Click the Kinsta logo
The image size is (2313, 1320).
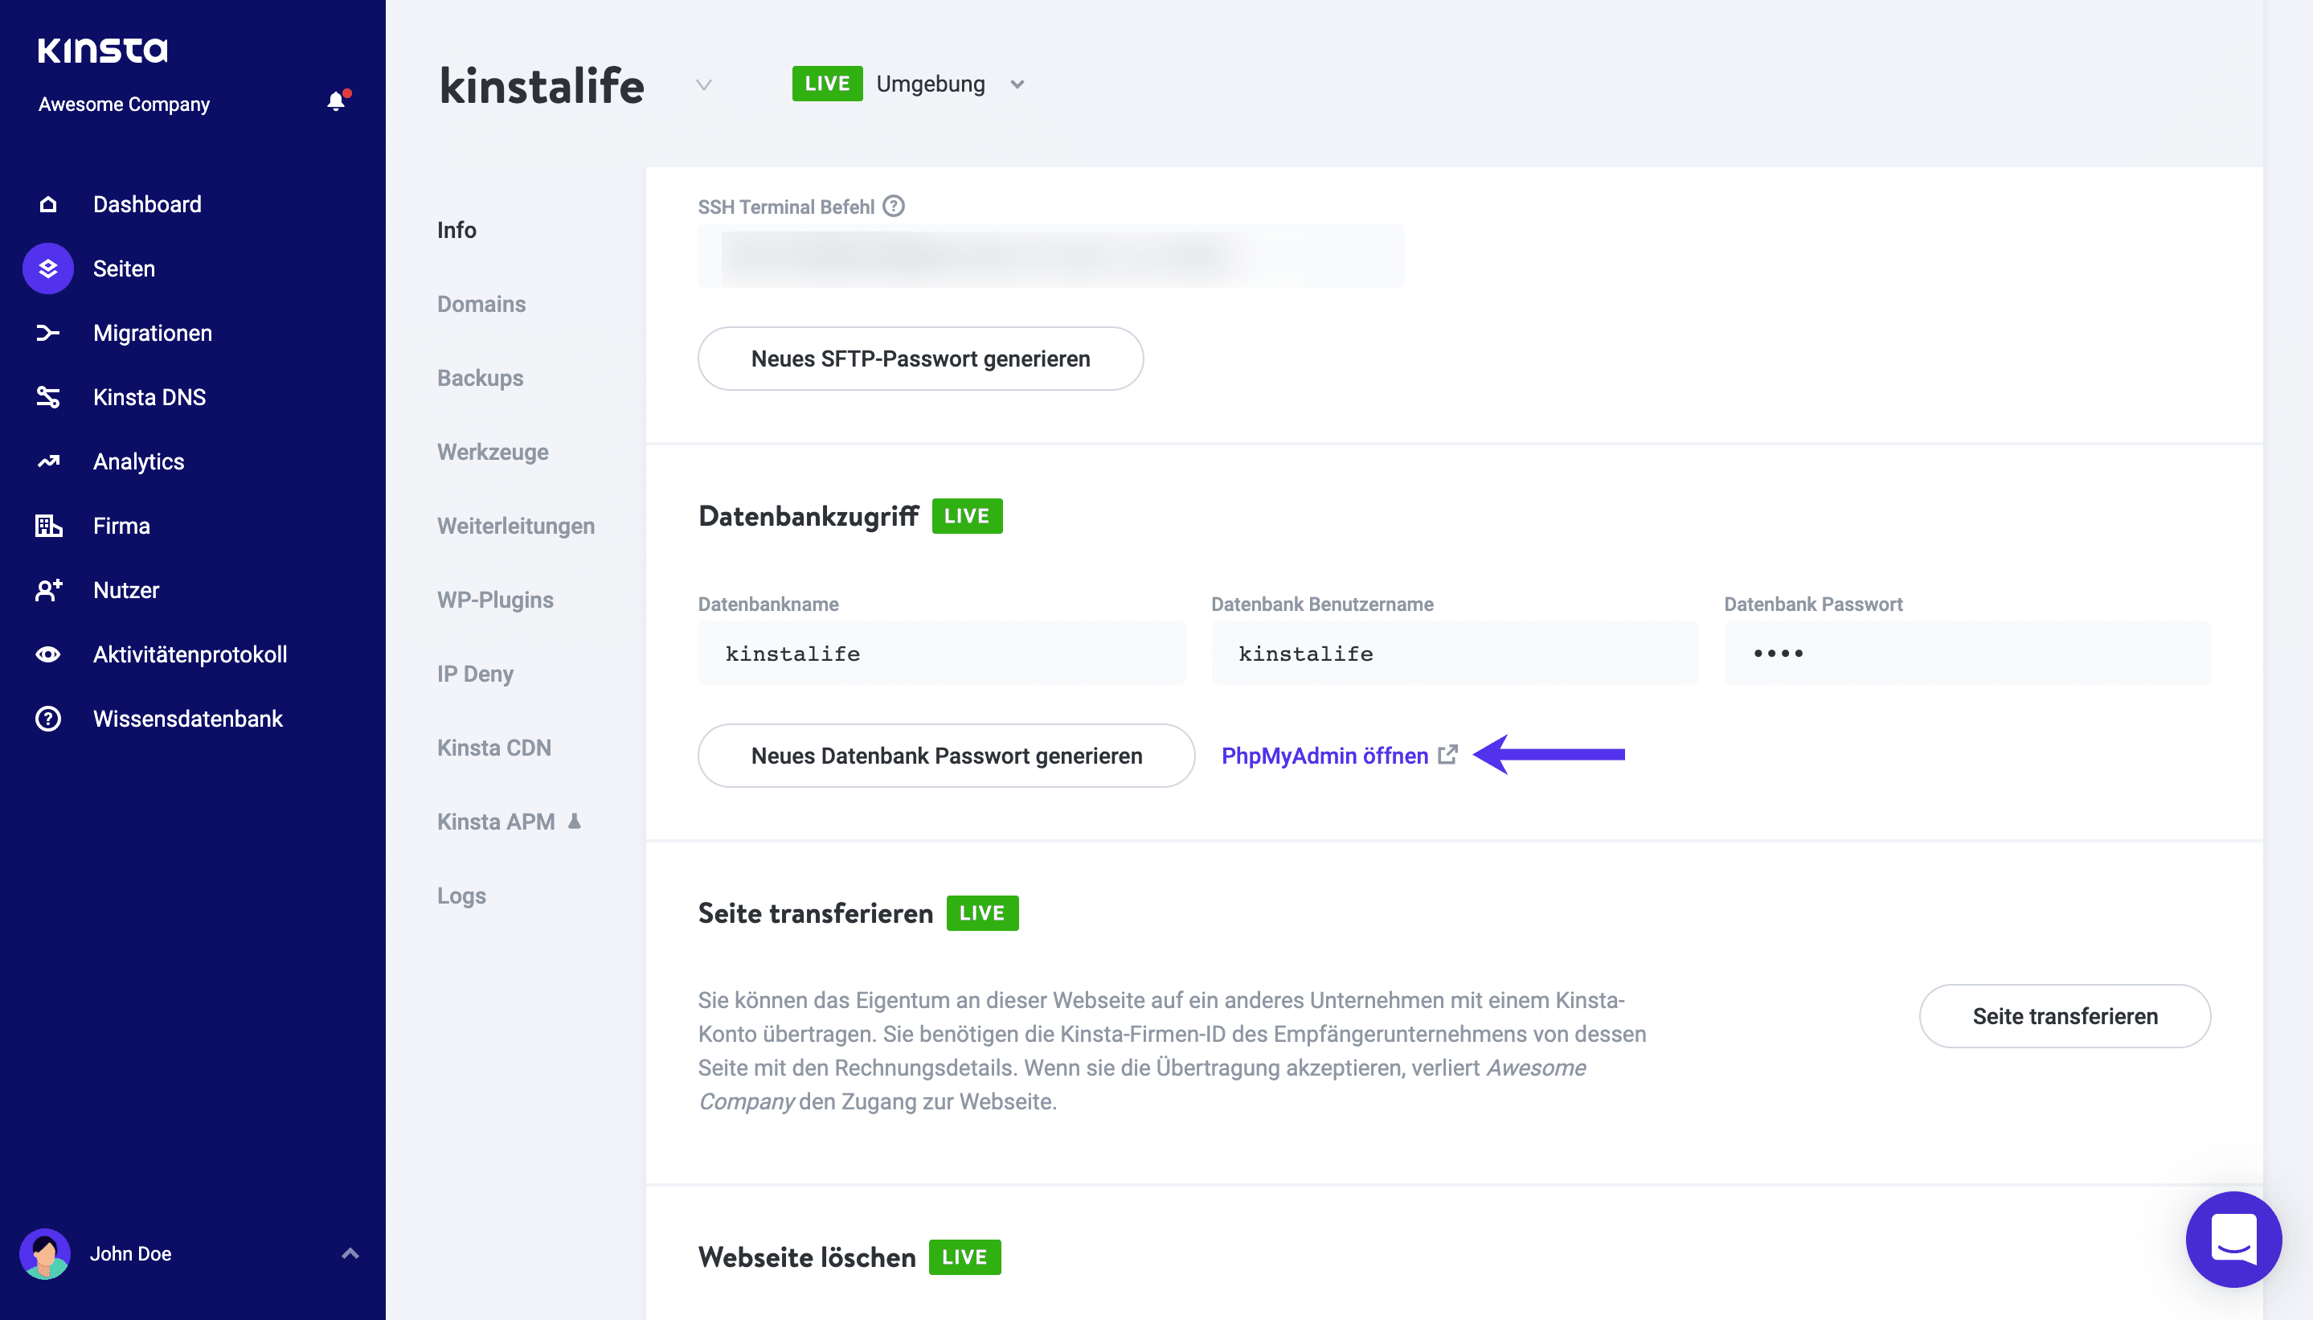(x=102, y=50)
